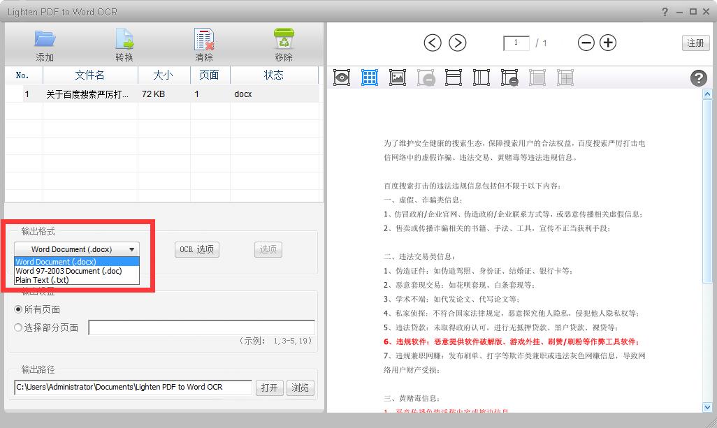The width and height of the screenshot is (717, 428).
Task: Zoom in with the plus circle icon
Action: pos(608,43)
